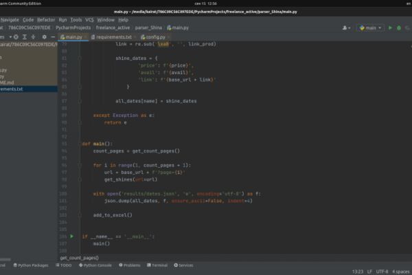Click main.py in the breadcrumb path
Screen dimensions: 412x275
coord(178,27)
